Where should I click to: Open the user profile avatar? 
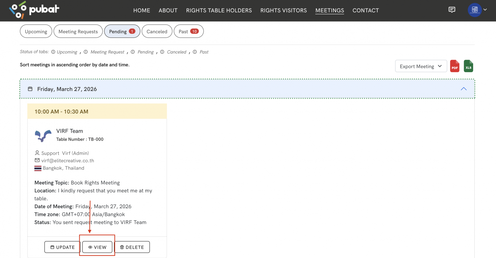coord(475,10)
